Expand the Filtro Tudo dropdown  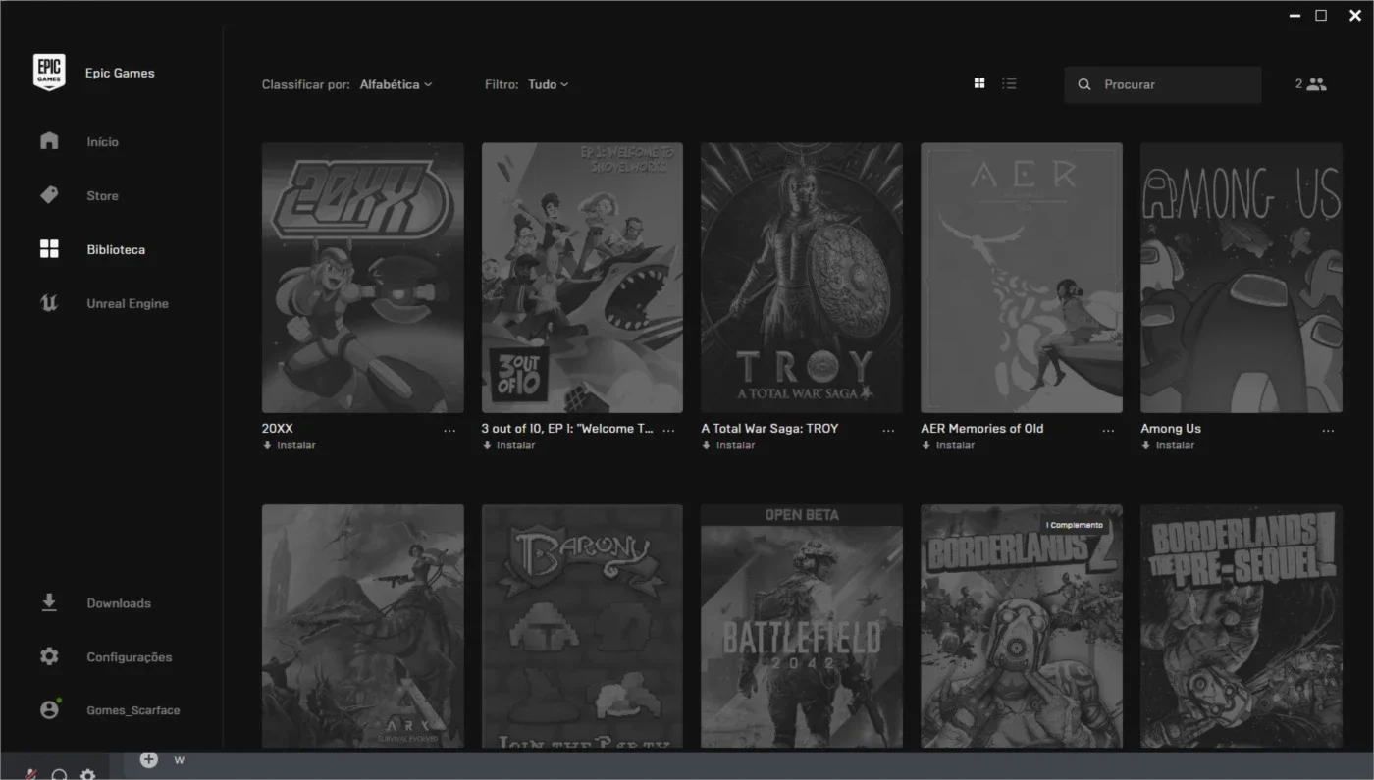click(548, 84)
